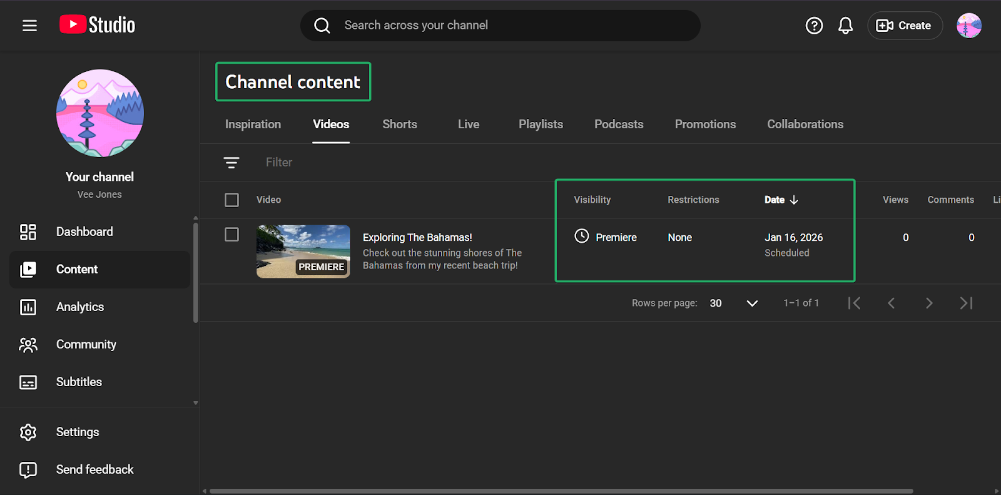Click the channel search field

coord(500,26)
